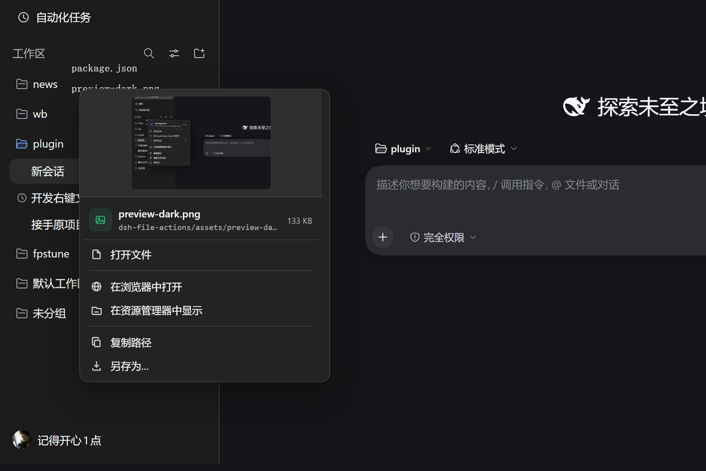Viewport: 706px width, 471px height.
Task: Open the 标准模式 dropdown chevron
Action: [x=514, y=149]
